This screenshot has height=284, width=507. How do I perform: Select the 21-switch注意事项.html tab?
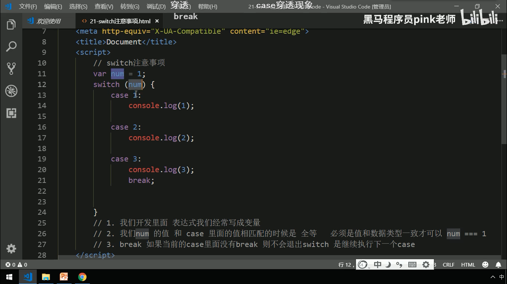[120, 21]
